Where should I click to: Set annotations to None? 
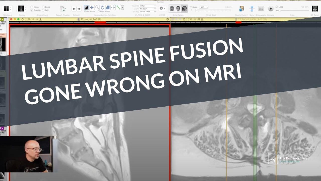coord(32,7)
